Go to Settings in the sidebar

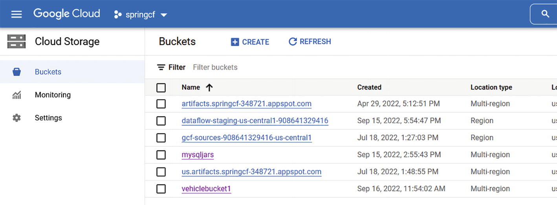(x=48, y=118)
